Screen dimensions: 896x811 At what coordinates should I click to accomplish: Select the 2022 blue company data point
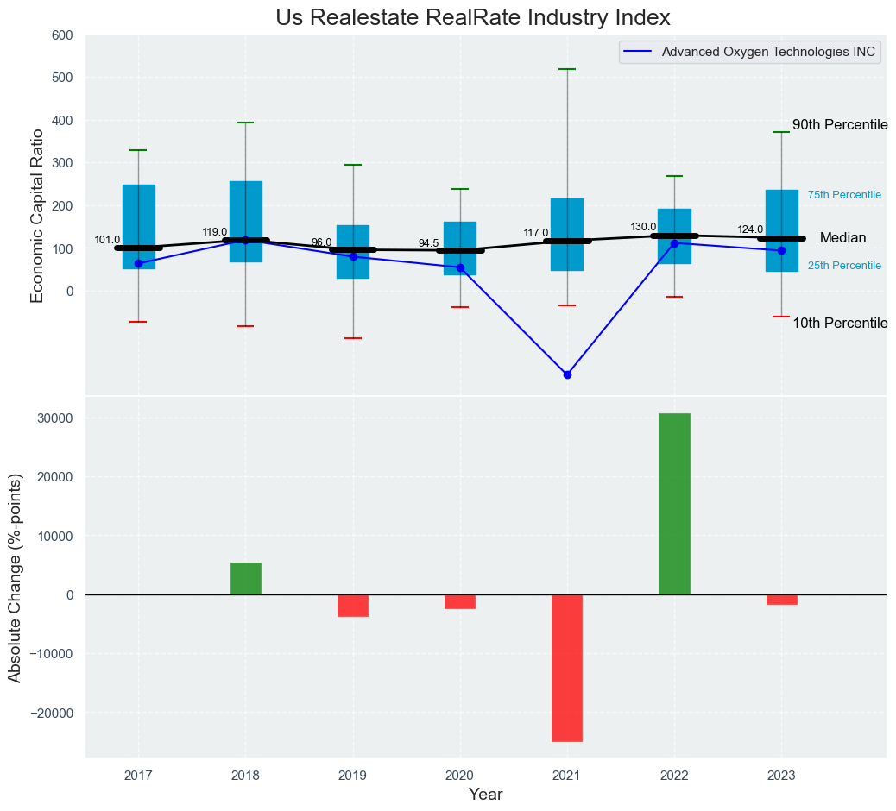(674, 243)
